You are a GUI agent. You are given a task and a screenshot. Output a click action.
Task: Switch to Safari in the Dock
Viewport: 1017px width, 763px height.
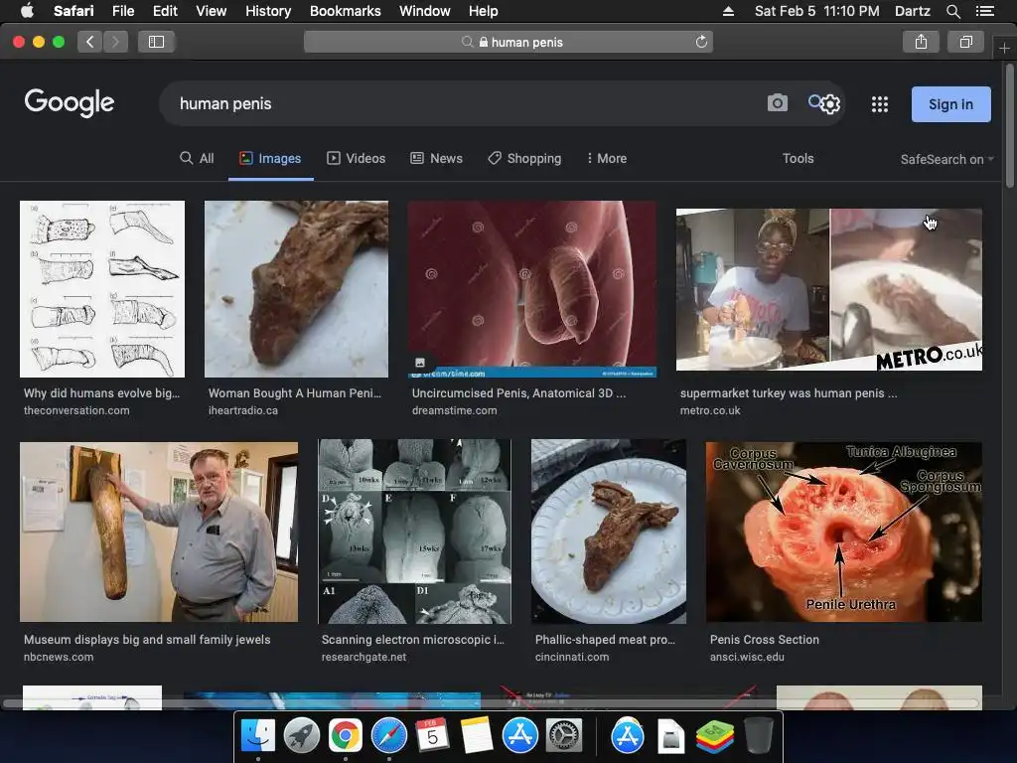coord(388,736)
